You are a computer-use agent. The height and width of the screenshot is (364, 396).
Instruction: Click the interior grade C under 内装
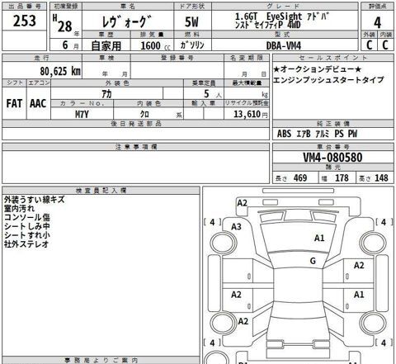pyautogui.click(x=385, y=45)
